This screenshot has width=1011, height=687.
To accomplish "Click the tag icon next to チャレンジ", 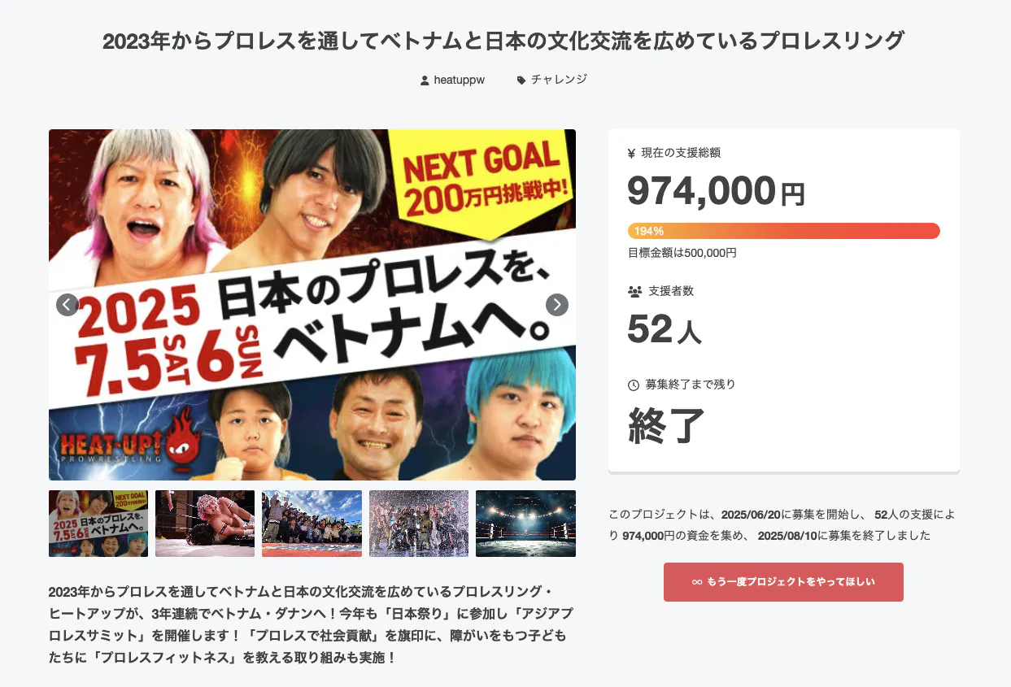I will 521,80.
